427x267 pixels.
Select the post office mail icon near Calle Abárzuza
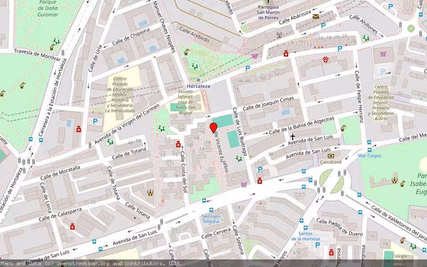pyautogui.click(x=315, y=16)
